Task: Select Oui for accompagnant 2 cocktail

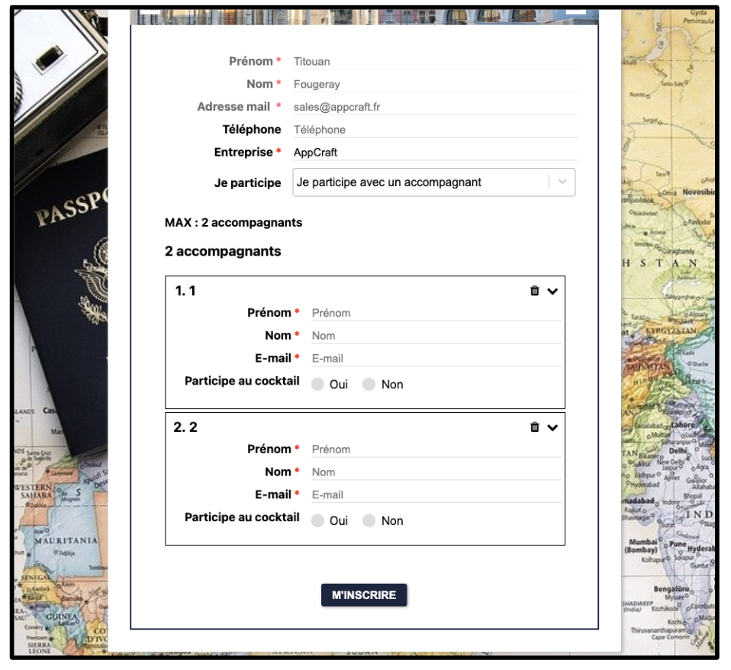Action: 318,521
